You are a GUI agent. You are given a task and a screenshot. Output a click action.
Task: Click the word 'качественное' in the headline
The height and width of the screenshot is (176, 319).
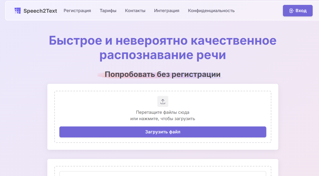233,41
